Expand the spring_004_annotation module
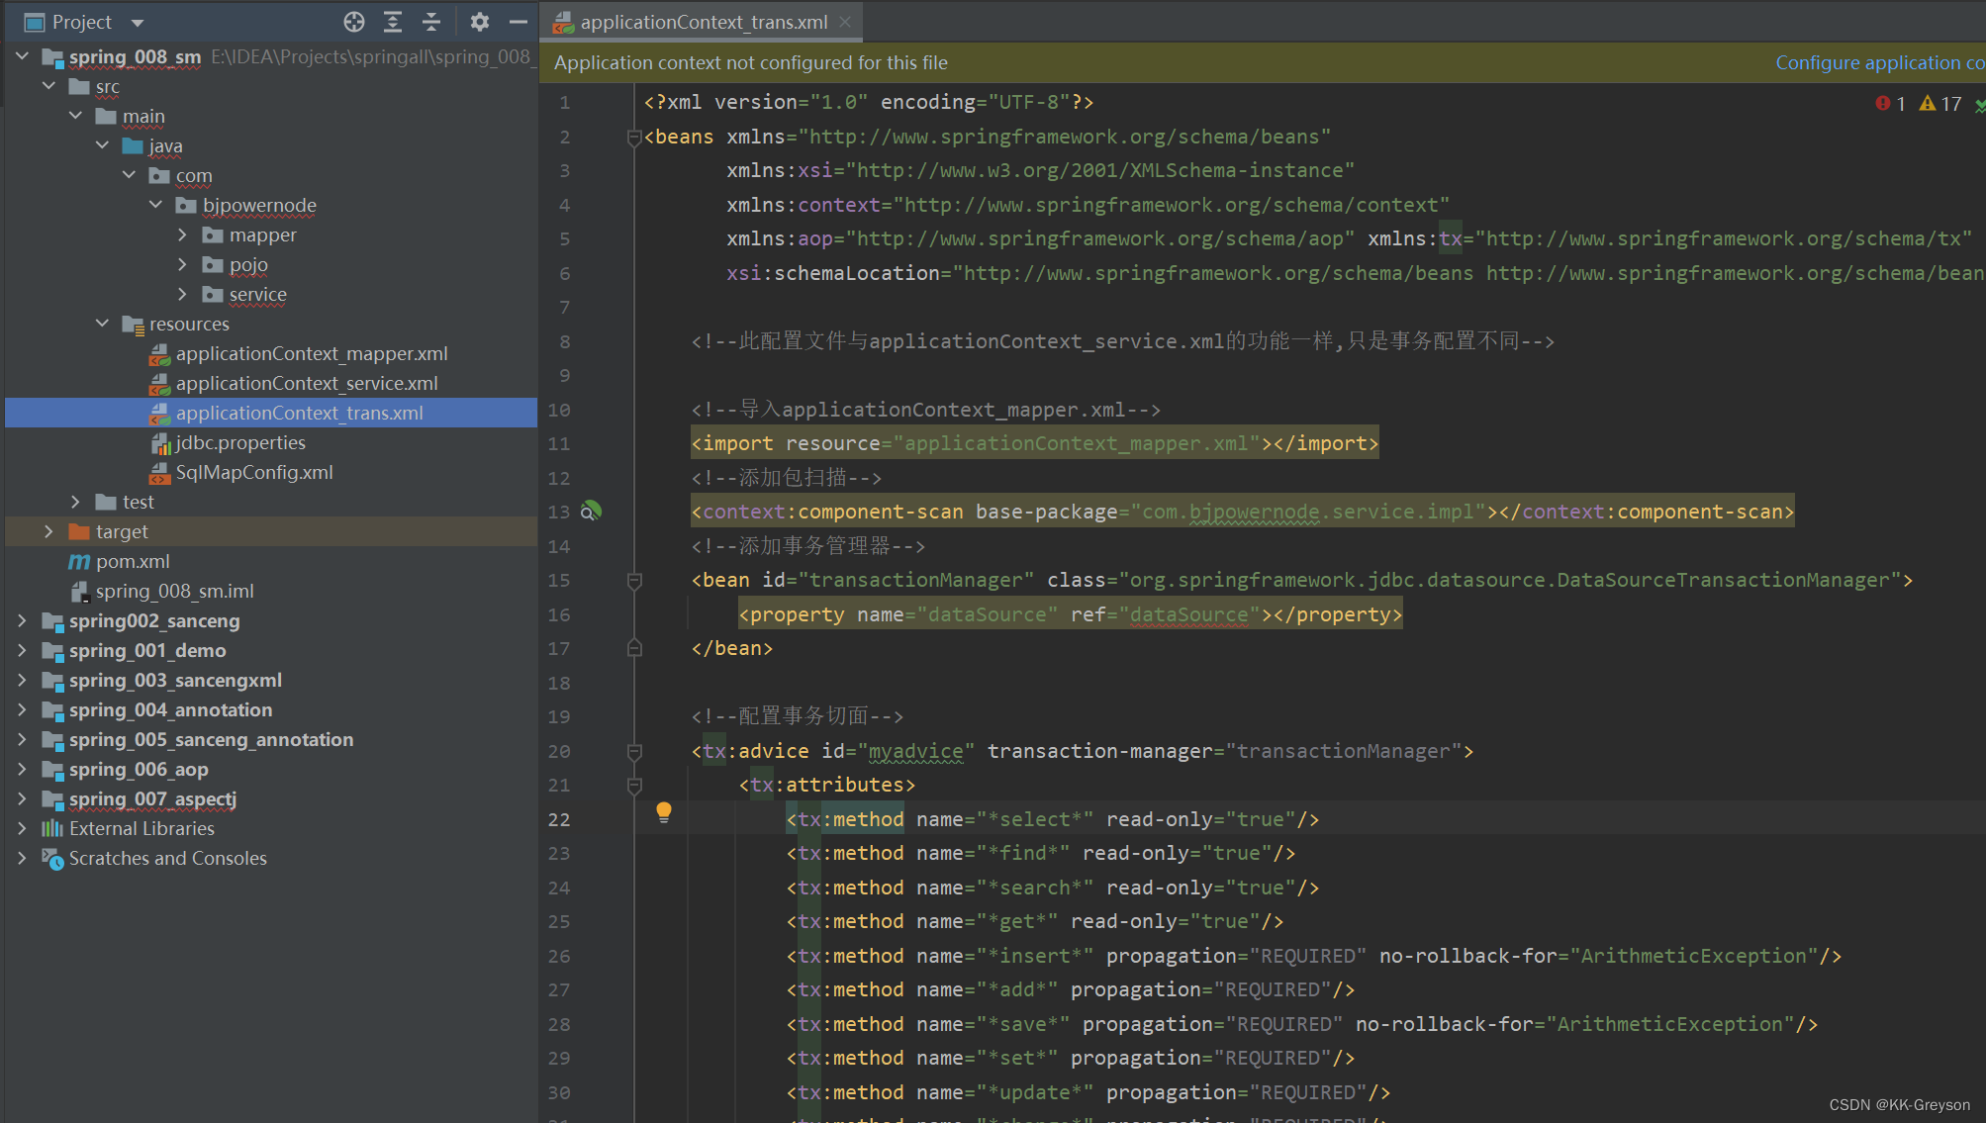Screen dimensions: 1986x1123 [x=22, y=709]
